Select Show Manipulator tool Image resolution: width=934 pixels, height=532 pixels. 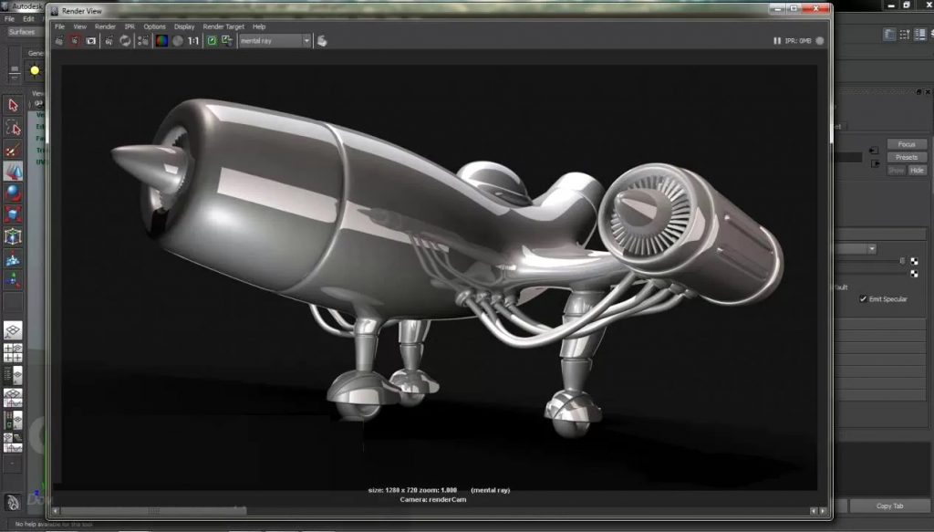13,280
